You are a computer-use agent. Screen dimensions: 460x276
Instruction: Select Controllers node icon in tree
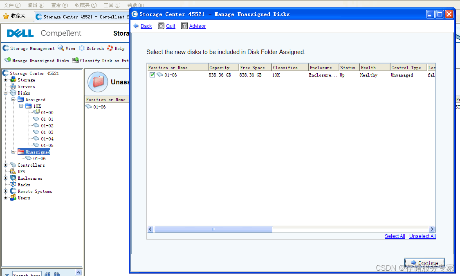[13, 165]
